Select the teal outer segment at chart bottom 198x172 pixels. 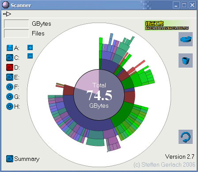(95, 142)
